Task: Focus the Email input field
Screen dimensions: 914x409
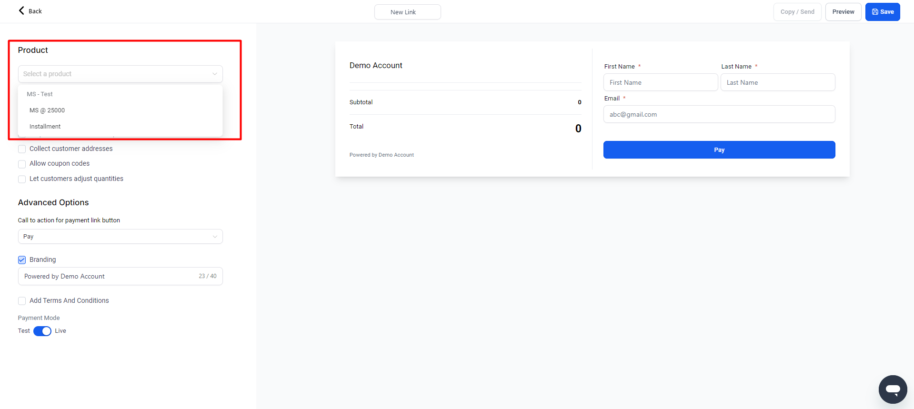Action: [719, 114]
